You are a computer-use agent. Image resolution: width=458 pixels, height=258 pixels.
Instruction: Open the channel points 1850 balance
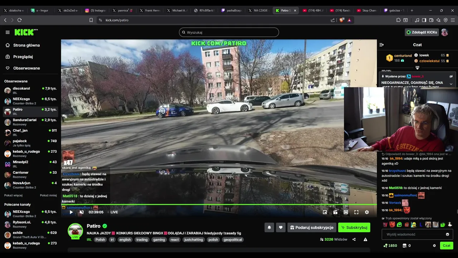coord(390,245)
